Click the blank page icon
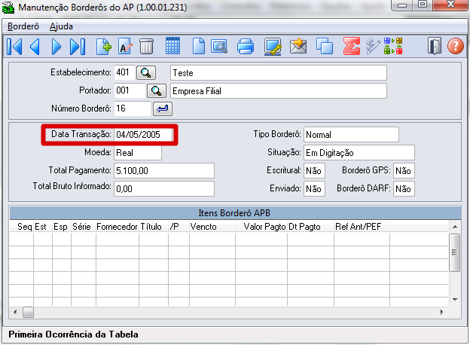Screen dimensions: 470x345 tap(198, 47)
